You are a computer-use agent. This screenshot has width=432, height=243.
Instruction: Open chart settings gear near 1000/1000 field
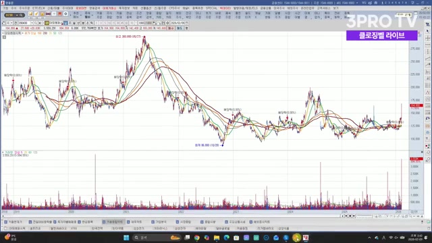[x=167, y=23]
